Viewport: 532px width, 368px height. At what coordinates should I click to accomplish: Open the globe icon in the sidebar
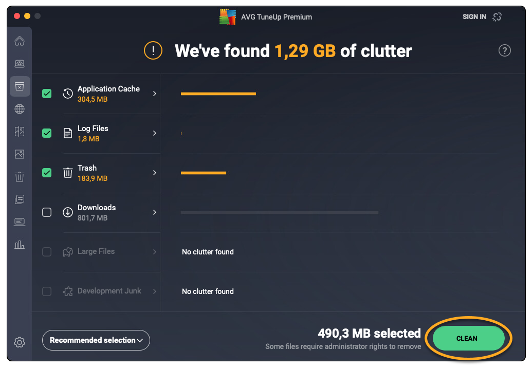(x=20, y=109)
